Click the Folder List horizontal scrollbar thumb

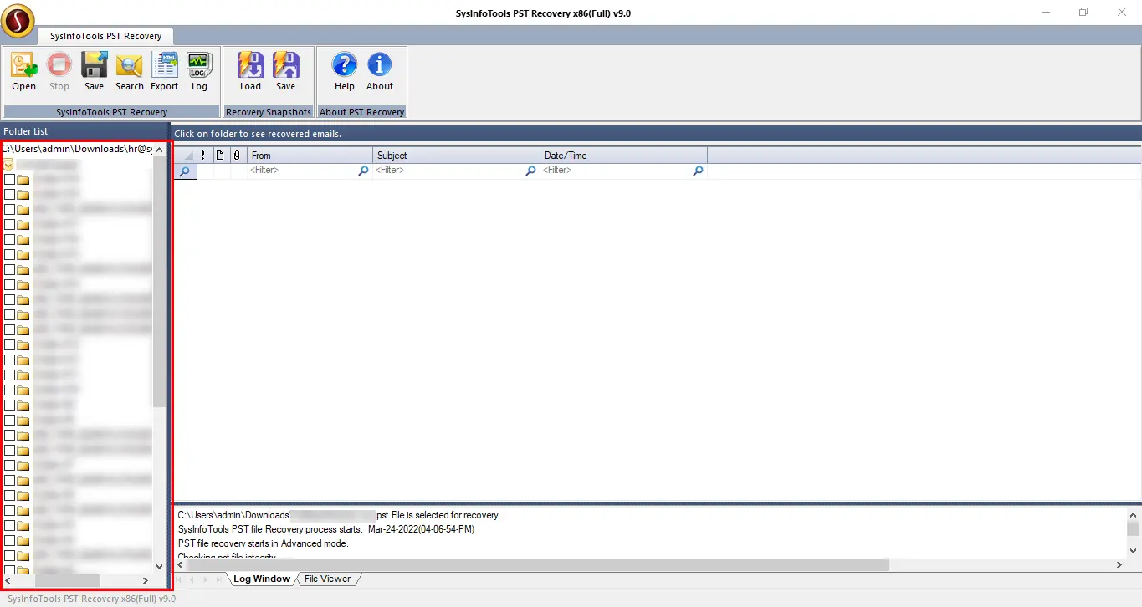coord(67,580)
